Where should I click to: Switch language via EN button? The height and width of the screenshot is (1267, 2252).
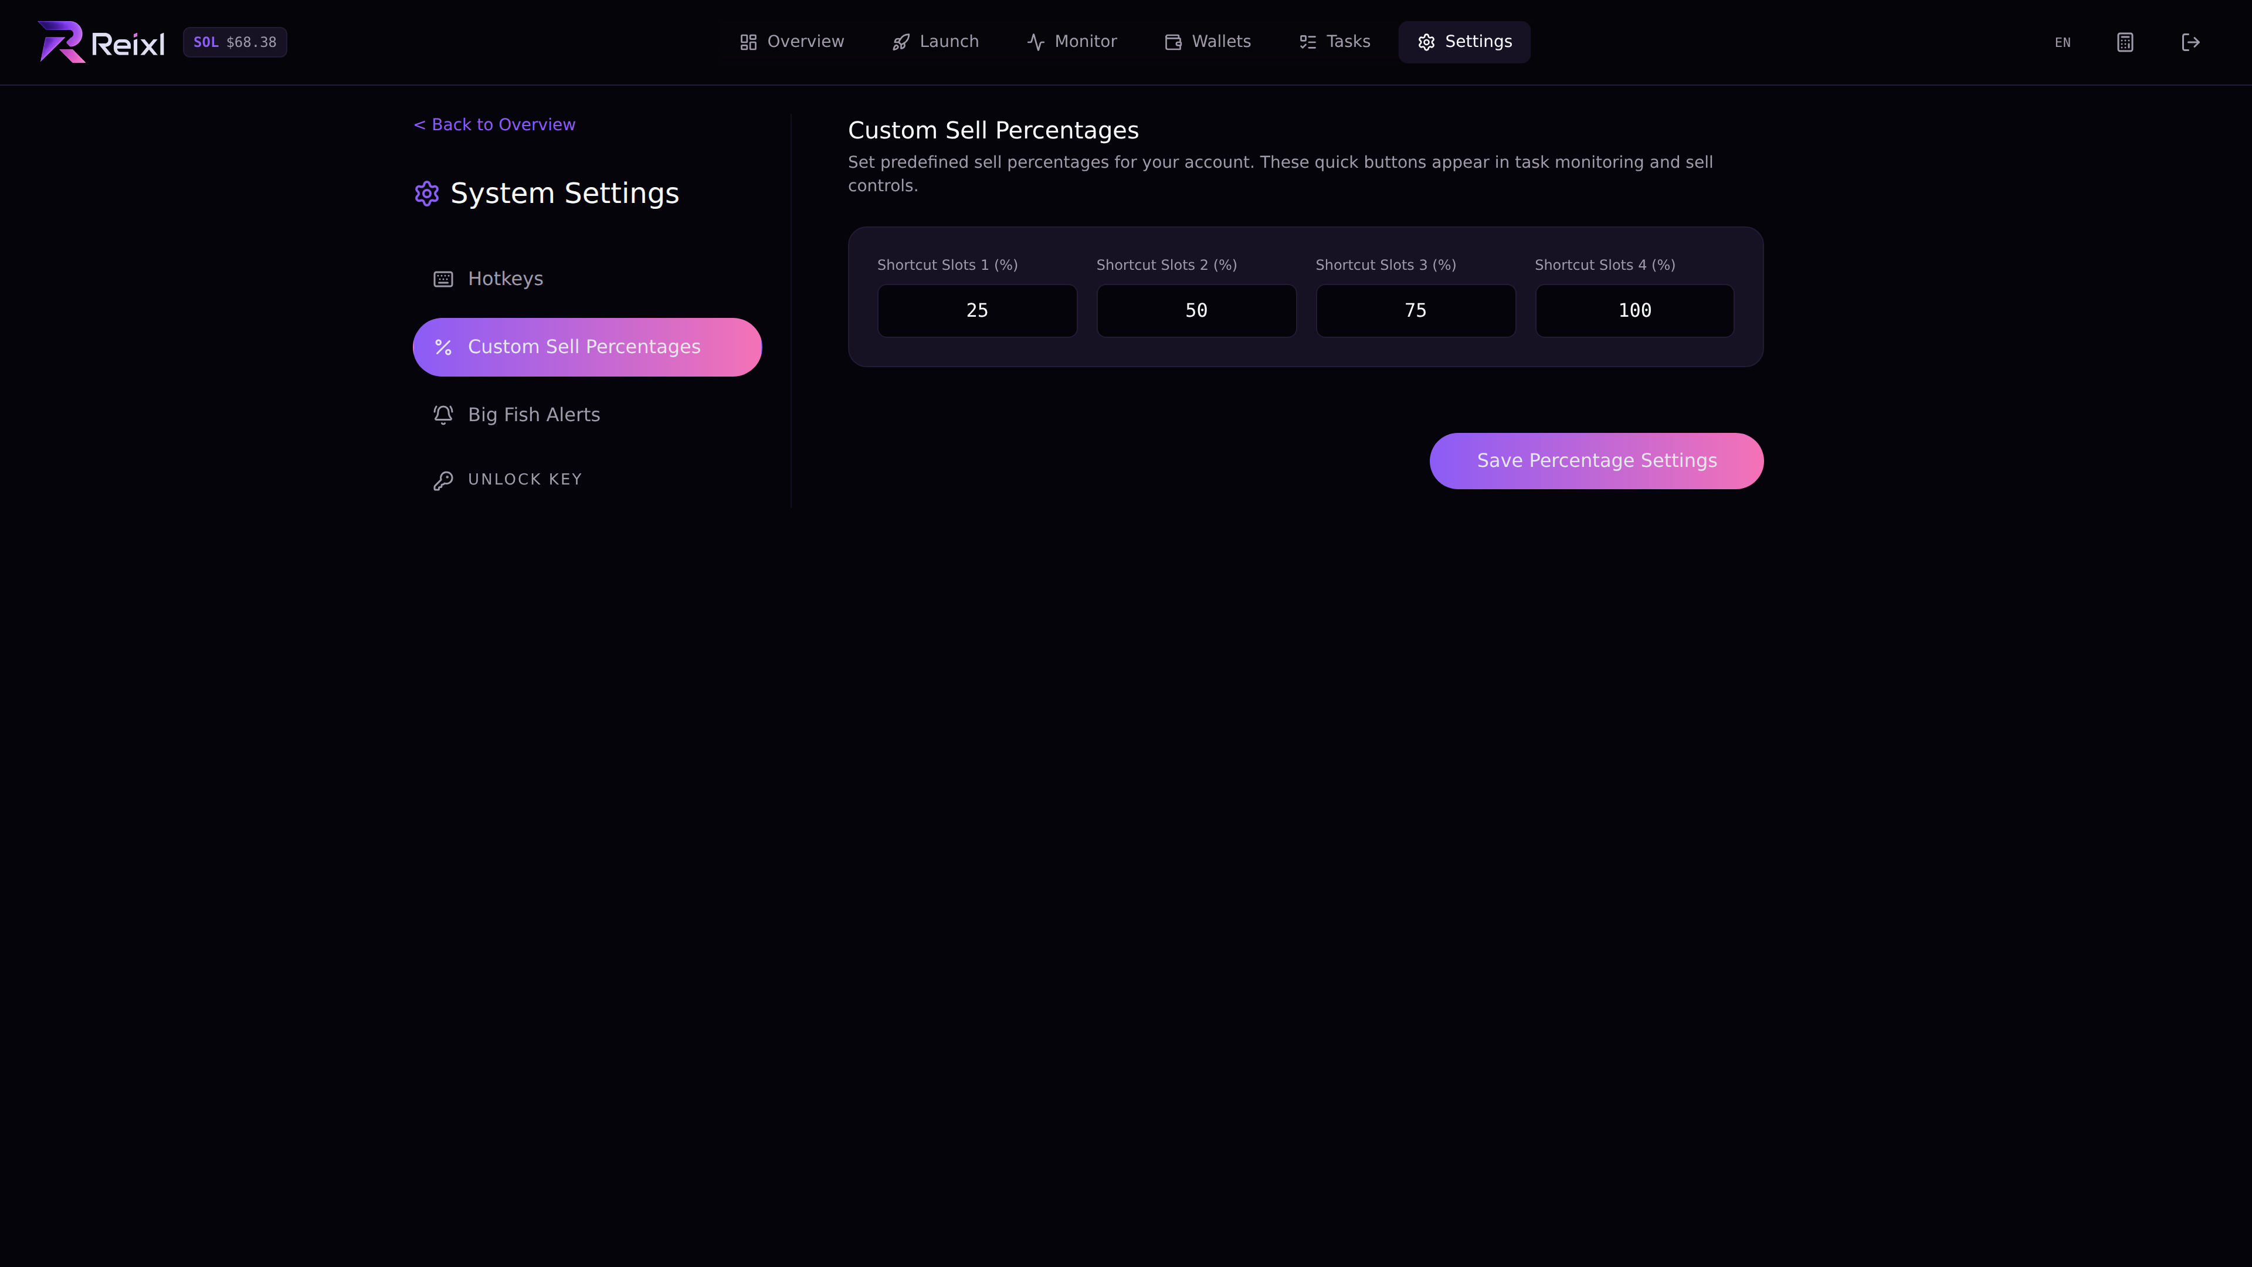(2063, 42)
